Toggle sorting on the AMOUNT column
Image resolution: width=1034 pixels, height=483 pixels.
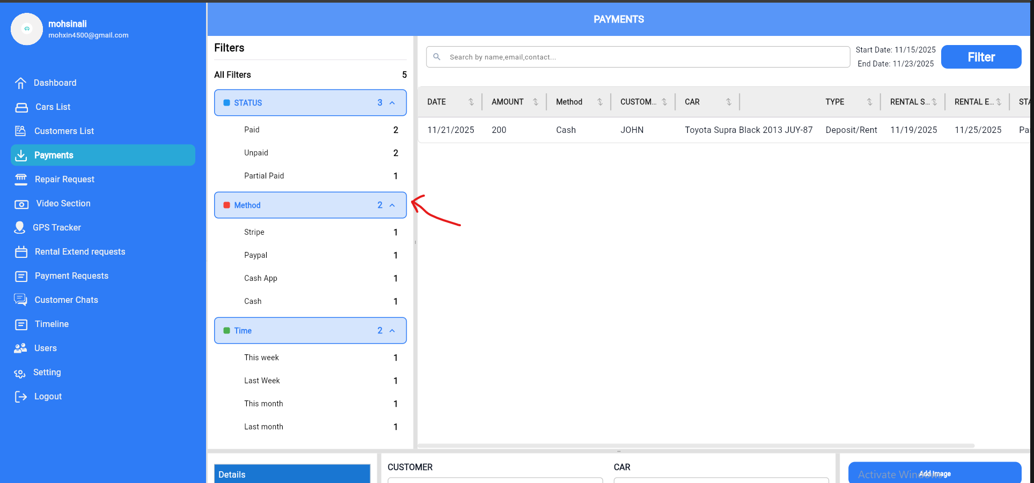pos(536,102)
